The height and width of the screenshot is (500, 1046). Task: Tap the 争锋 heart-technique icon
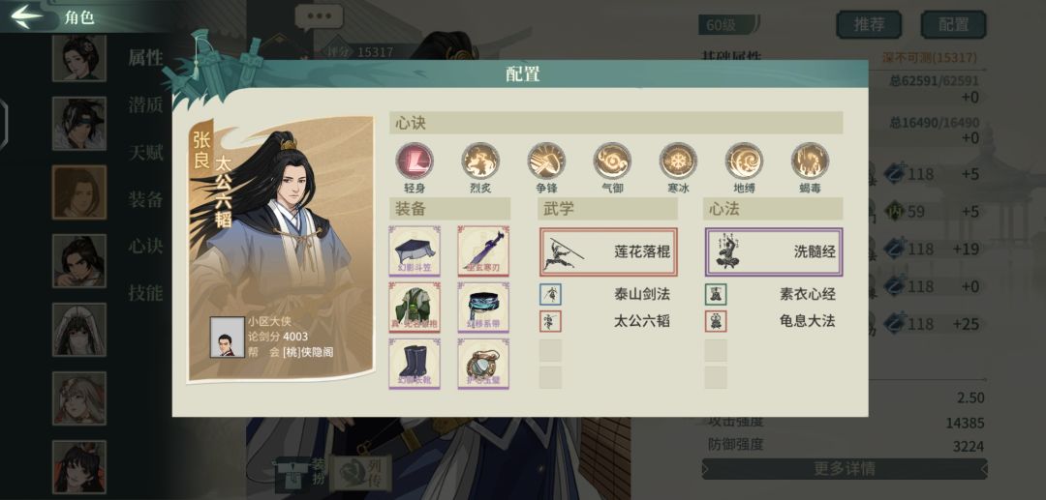[546, 161]
